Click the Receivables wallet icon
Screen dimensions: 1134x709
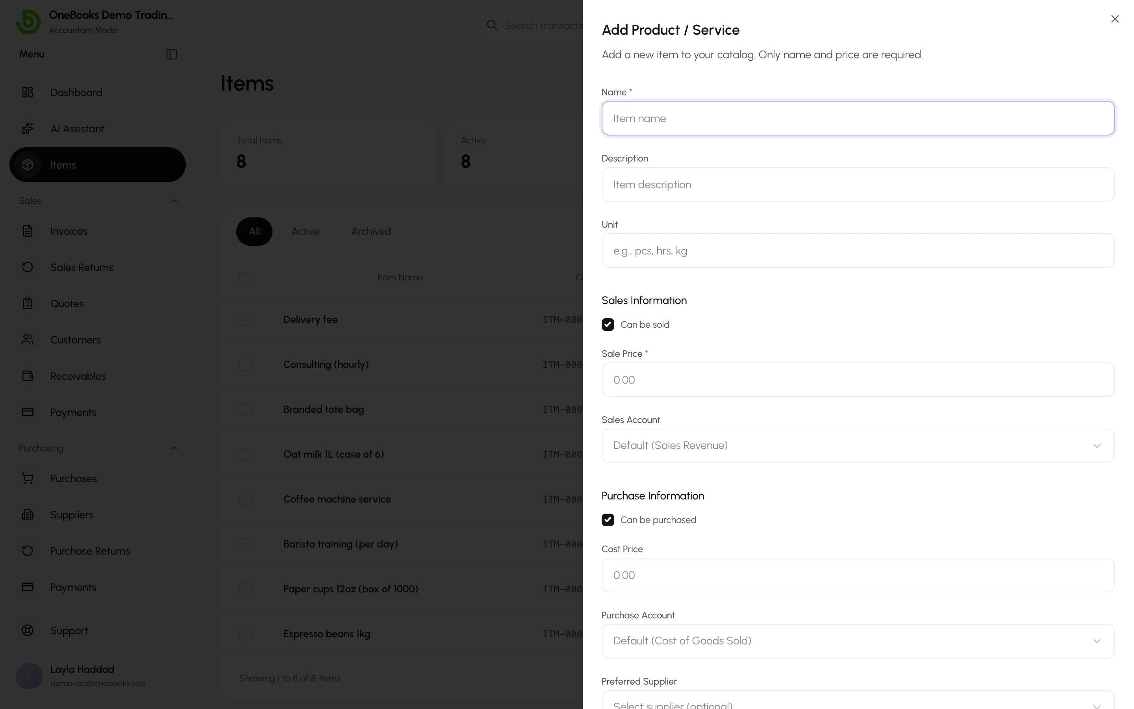[28, 376]
